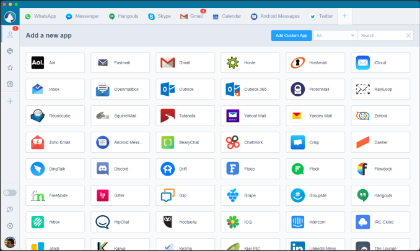Add the Yandex Mail app
420x251 pixels.
click(x=315, y=116)
